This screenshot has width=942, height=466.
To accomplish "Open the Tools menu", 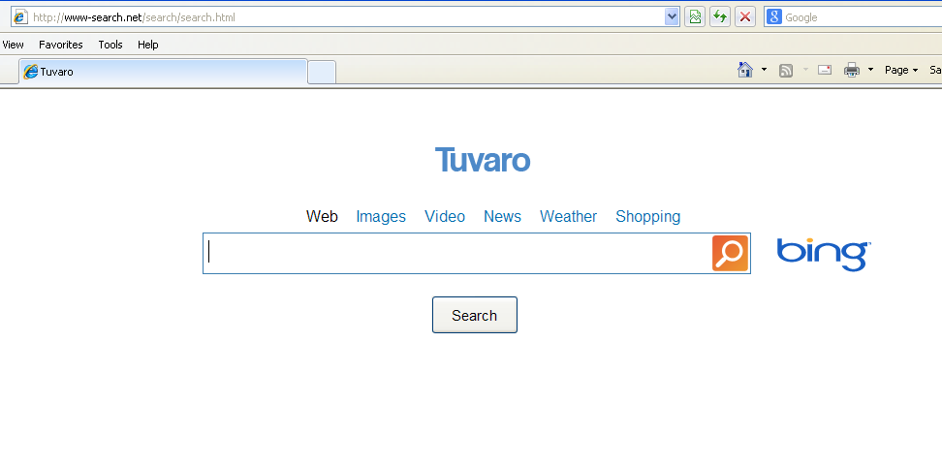I will pyautogui.click(x=110, y=45).
